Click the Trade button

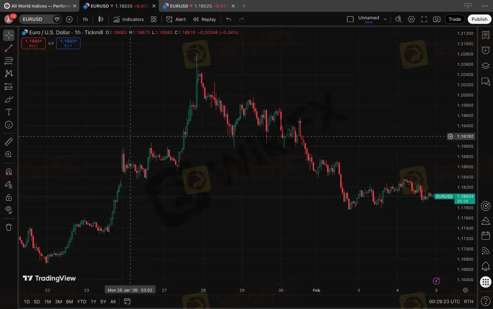(455, 19)
